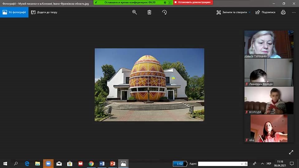Viewport: 299px width, 168px height.
Task: Open the Усі фотографії view
Action: coord(14,12)
